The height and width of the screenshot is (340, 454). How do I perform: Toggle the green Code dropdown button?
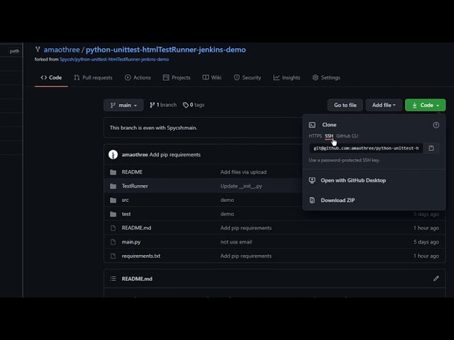(x=425, y=106)
